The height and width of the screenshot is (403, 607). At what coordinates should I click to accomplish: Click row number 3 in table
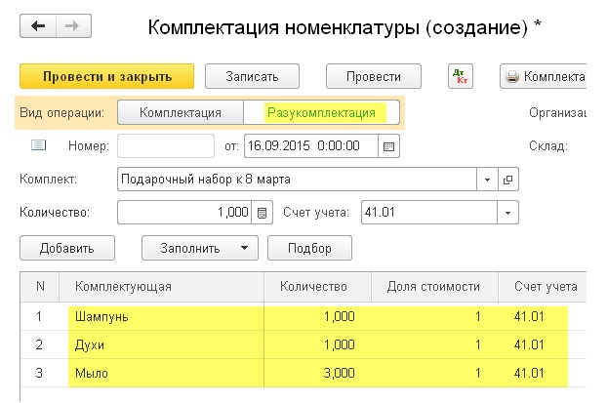coord(39,373)
